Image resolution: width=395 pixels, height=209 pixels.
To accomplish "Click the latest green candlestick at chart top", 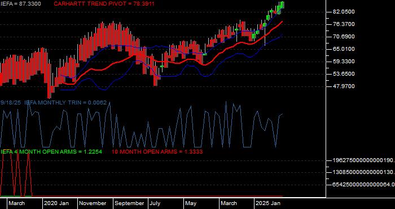I will pyautogui.click(x=282, y=5).
